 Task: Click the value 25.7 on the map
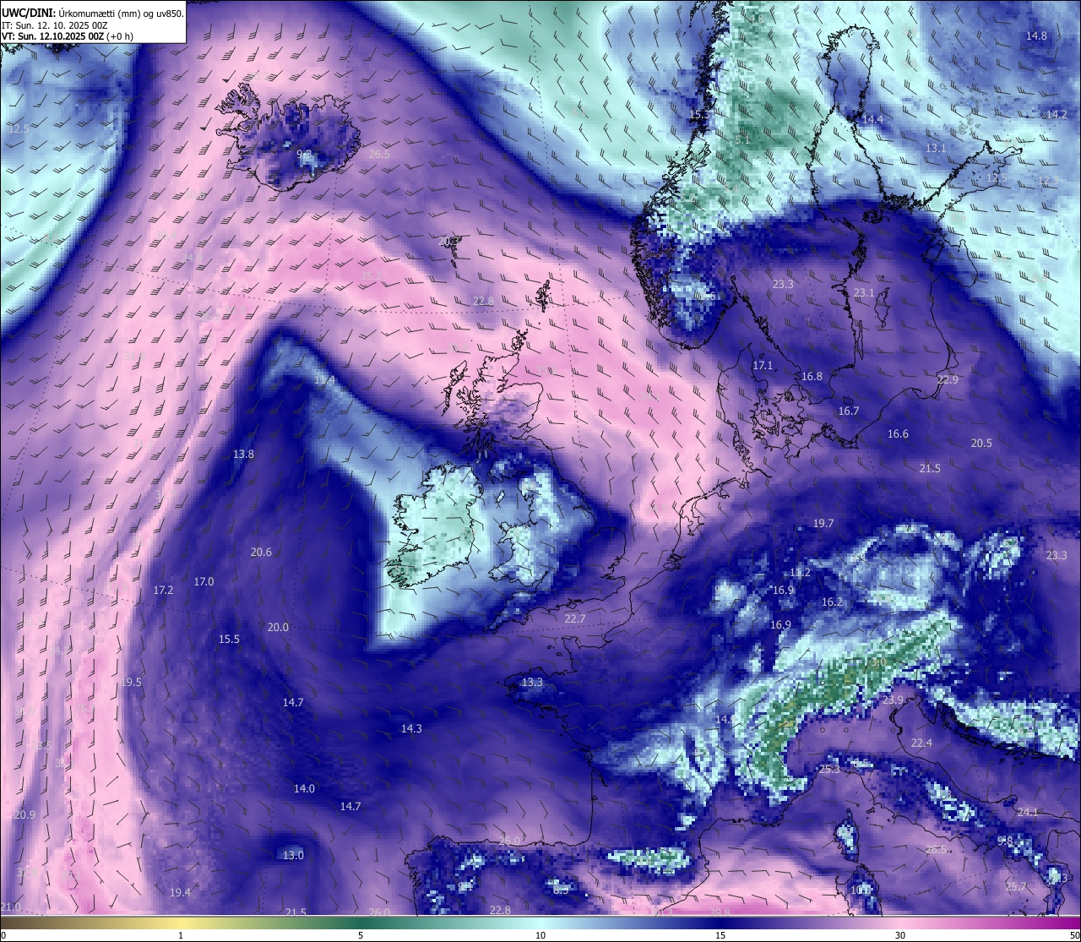[x=1016, y=887]
